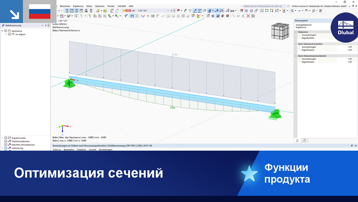Close the Ausnutzungen an Stäben table panel
This screenshot has height=202, width=358.
356,145
